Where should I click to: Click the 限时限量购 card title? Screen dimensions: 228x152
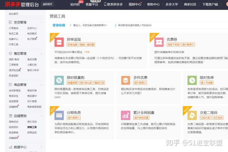75,78
